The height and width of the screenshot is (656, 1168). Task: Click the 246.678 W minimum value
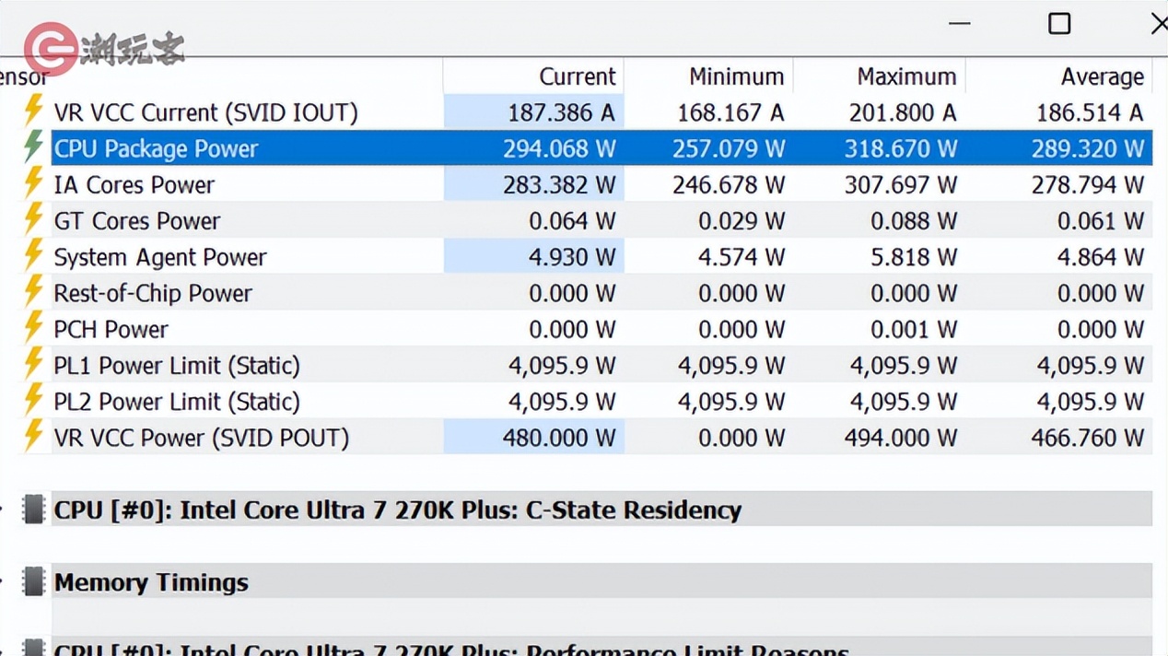[729, 184]
